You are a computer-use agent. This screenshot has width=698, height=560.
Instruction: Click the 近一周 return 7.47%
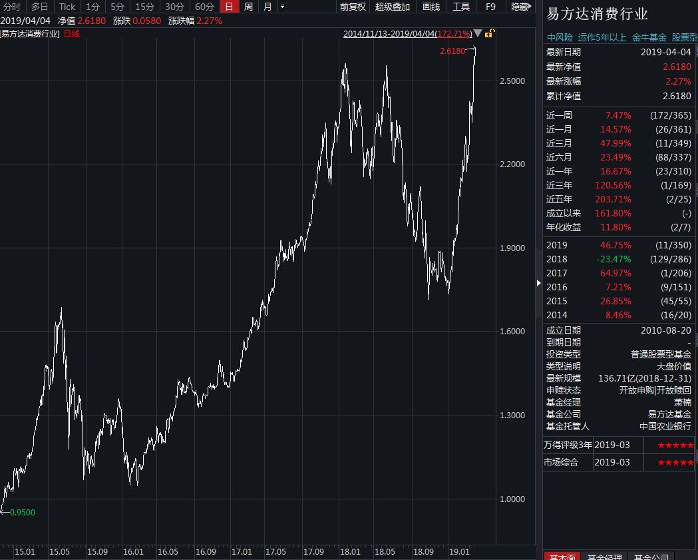click(618, 115)
